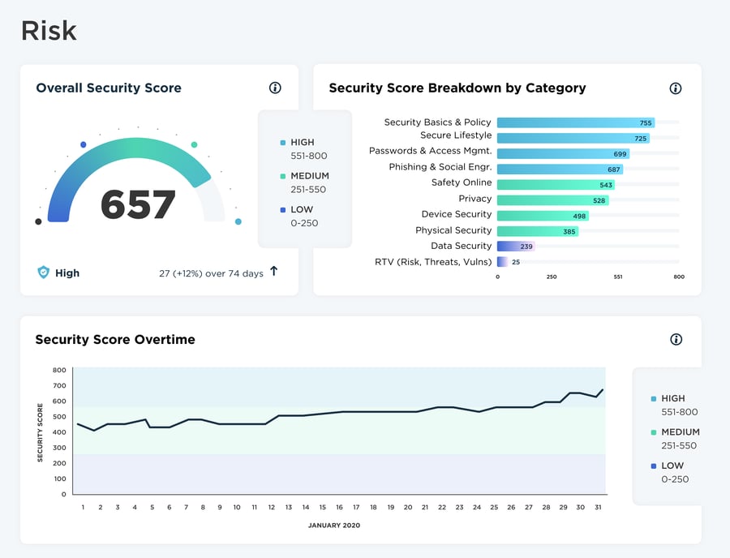Click the 551-800 range text beside gauge
Screen dimensions: 730x558
click(309, 156)
